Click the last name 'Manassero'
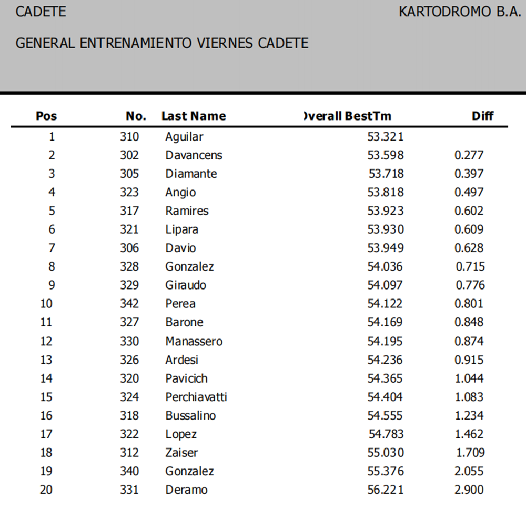Screen dimensions: 526x509 194,341
